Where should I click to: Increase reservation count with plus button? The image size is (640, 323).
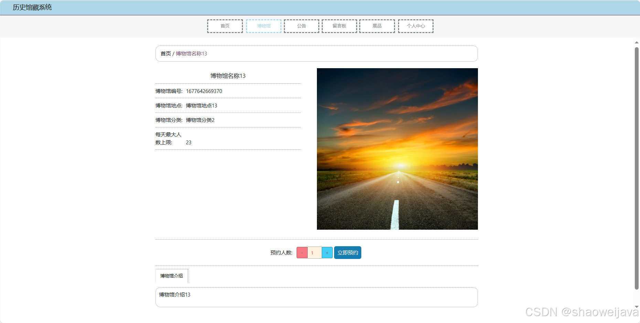click(x=327, y=253)
